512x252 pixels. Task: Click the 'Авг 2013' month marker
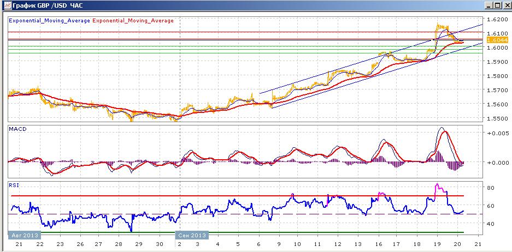point(25,236)
